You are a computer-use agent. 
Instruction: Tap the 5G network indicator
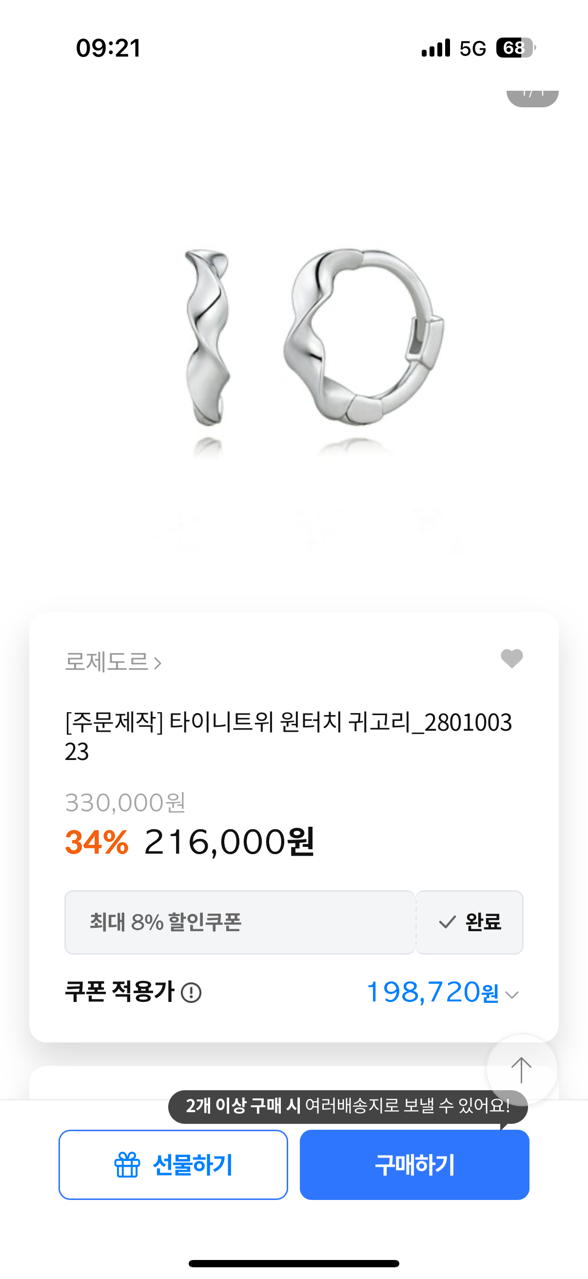(472, 49)
